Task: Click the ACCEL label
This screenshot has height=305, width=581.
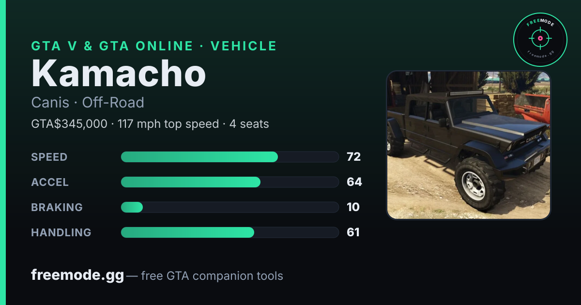Action: [x=50, y=182]
